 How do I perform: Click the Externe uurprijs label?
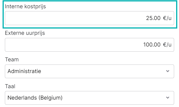[x=25, y=33]
